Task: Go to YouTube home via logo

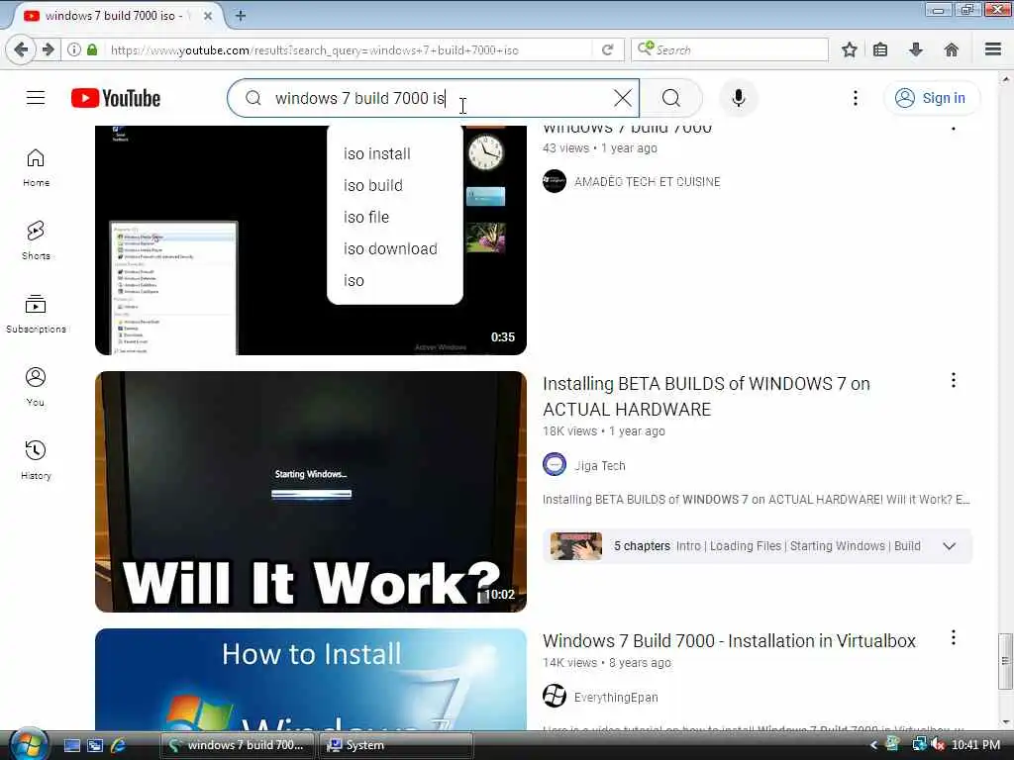Action: 116,98
